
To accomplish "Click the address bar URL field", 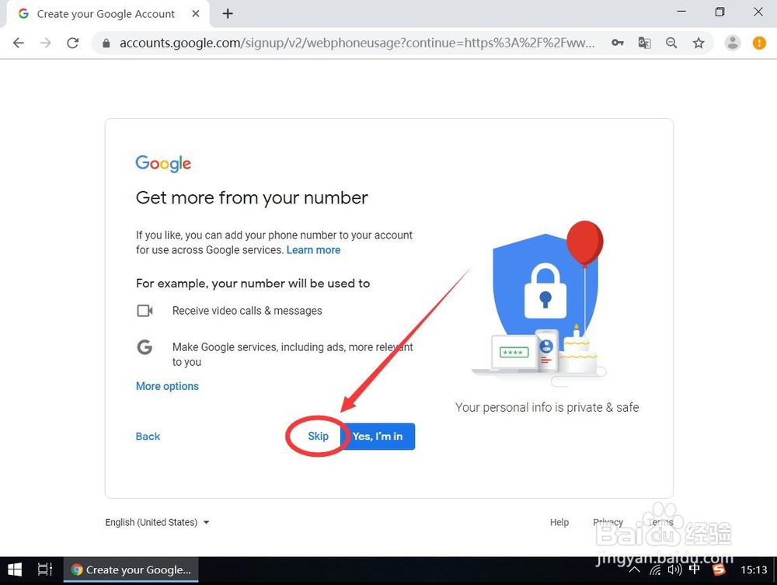I will point(357,43).
